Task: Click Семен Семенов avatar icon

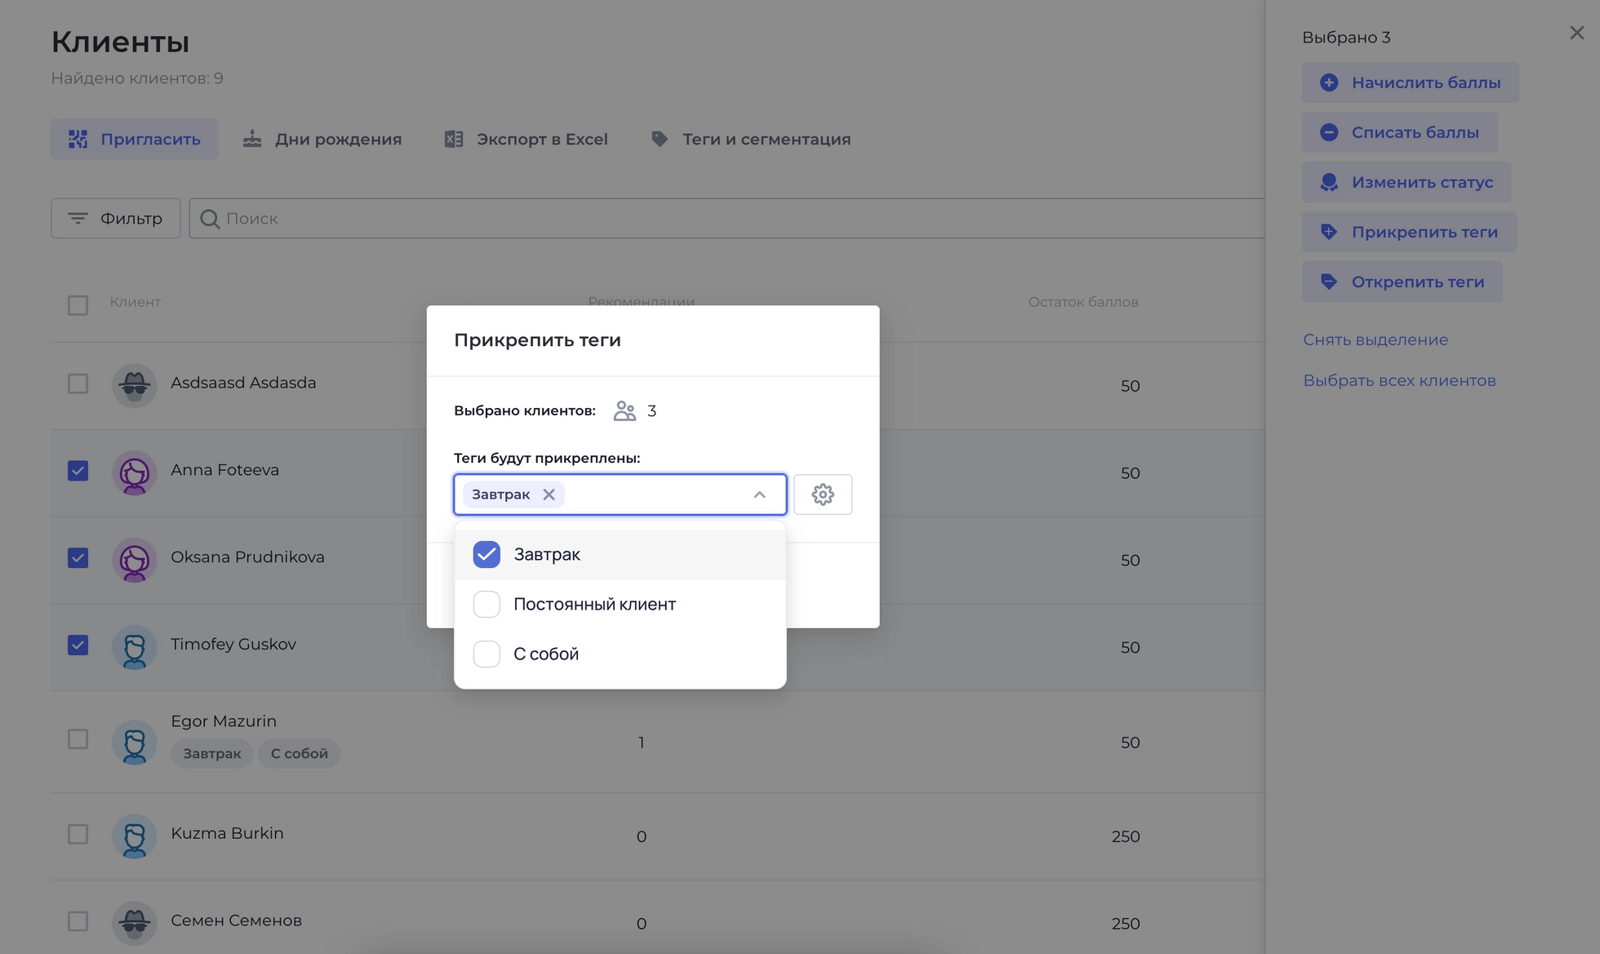Action: [x=134, y=923]
